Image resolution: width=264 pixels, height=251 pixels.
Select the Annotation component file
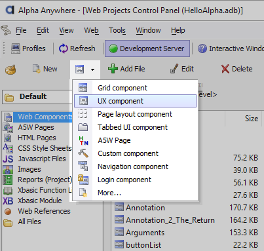(145, 208)
